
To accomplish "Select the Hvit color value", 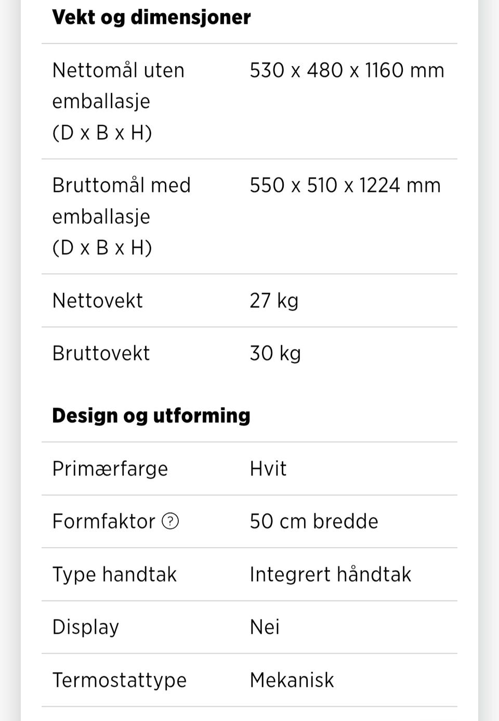I will 268,469.
